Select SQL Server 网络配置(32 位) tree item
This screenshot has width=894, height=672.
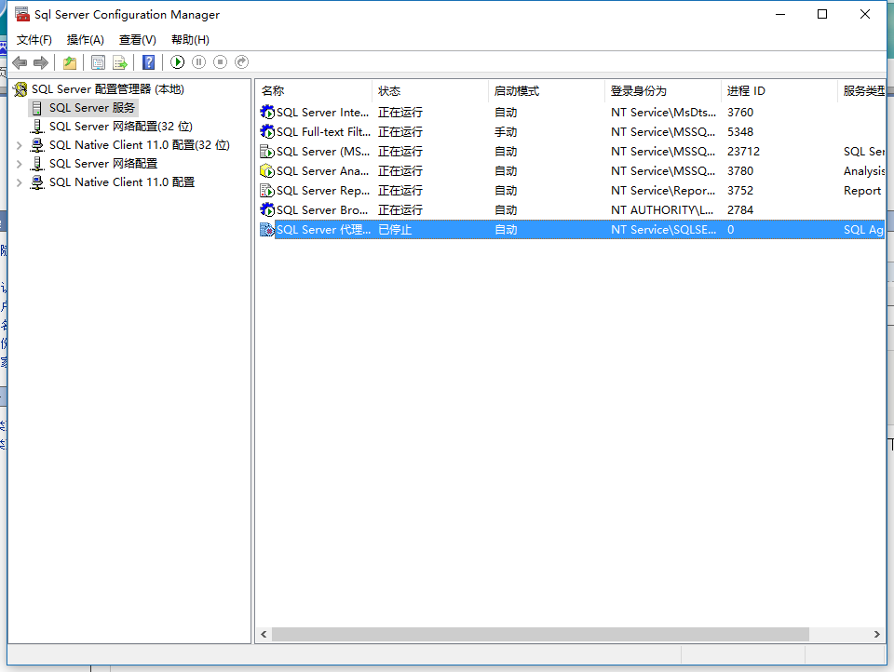point(121,127)
